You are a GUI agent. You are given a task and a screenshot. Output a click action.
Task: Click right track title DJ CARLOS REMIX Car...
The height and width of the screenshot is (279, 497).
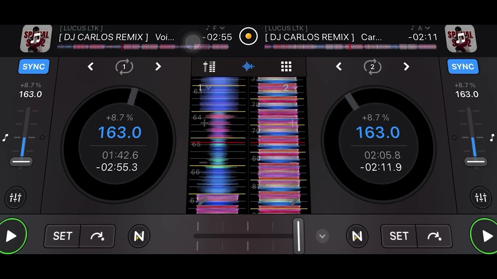click(323, 37)
